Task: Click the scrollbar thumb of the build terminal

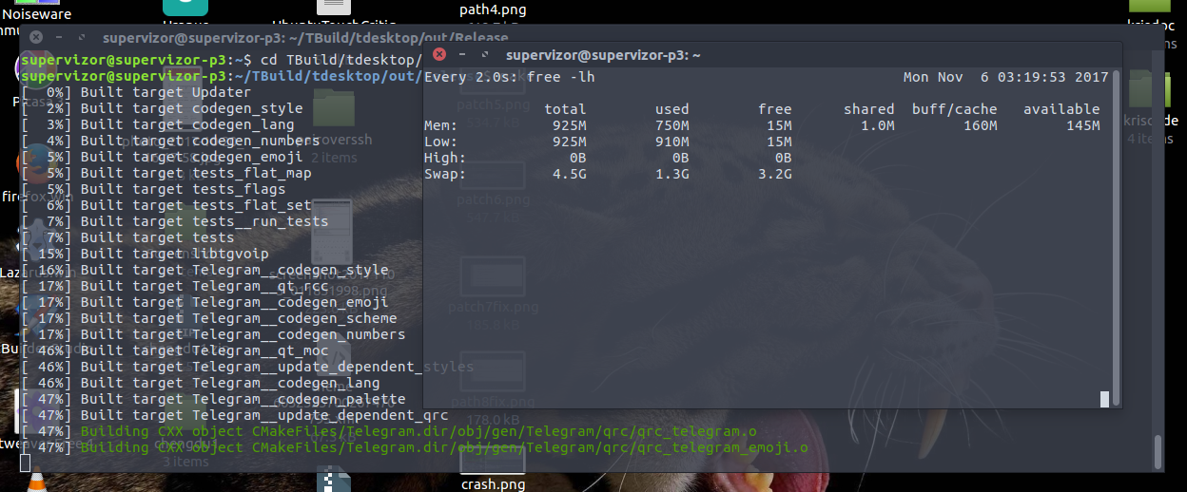Action: (x=1157, y=450)
